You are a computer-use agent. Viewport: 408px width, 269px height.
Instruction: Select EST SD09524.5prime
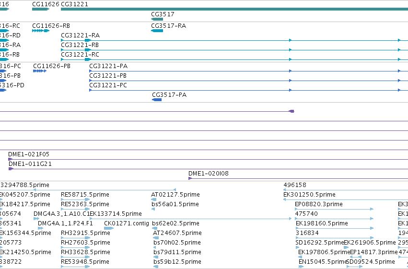371,262
